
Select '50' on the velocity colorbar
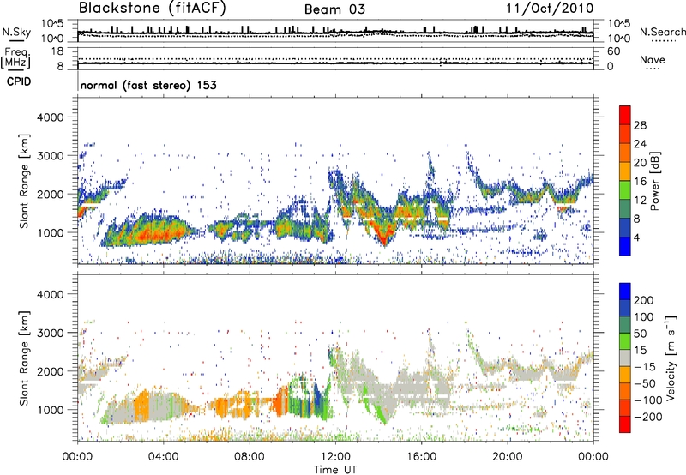640,334
